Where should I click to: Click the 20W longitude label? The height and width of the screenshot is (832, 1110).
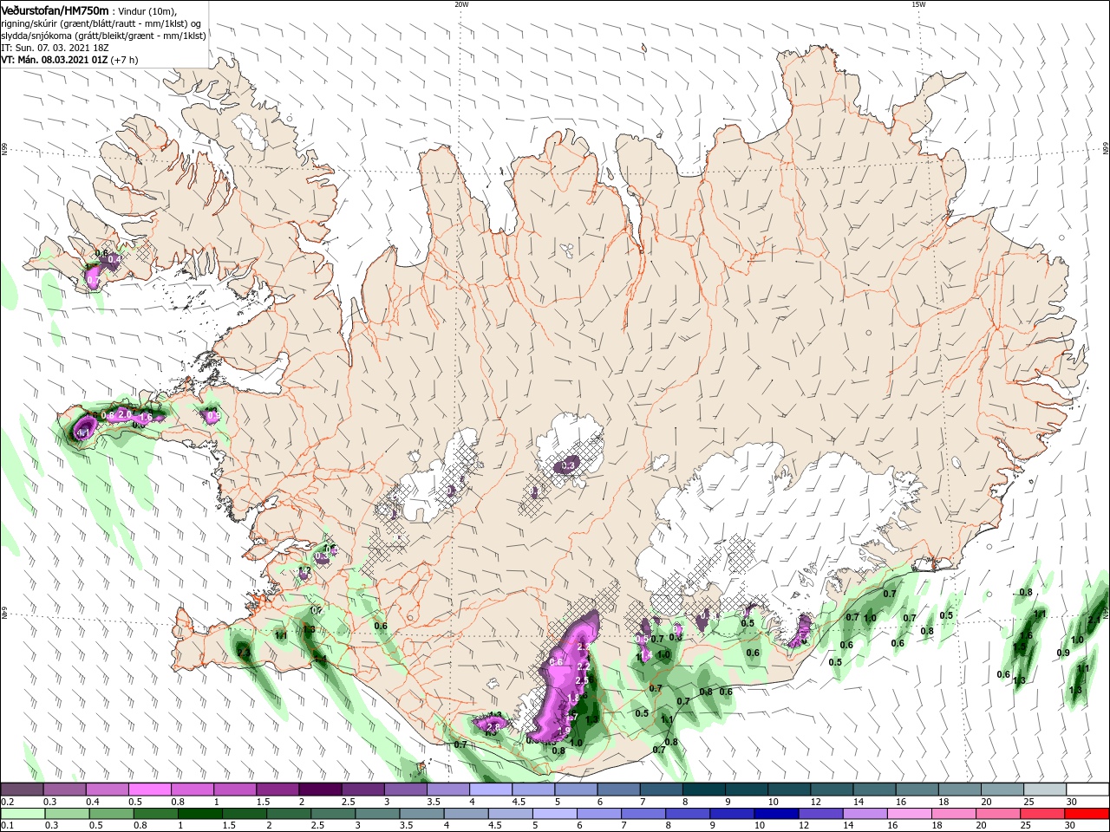point(461,4)
